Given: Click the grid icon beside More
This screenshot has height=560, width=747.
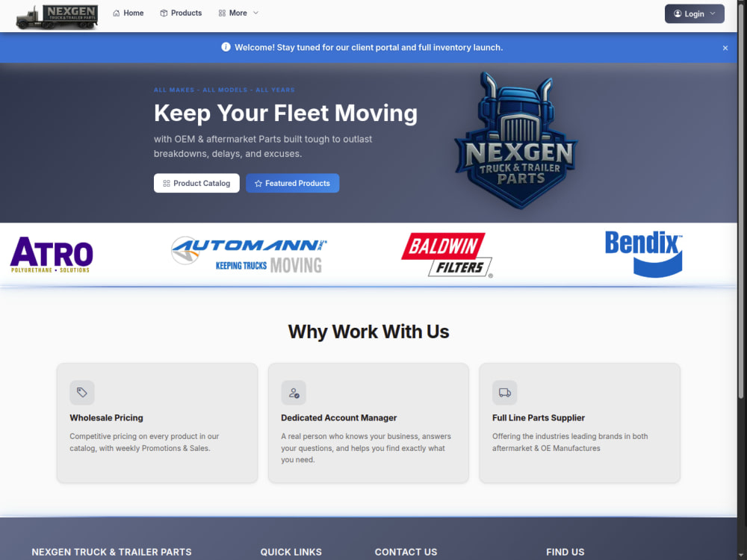Looking at the screenshot, I should [x=222, y=13].
